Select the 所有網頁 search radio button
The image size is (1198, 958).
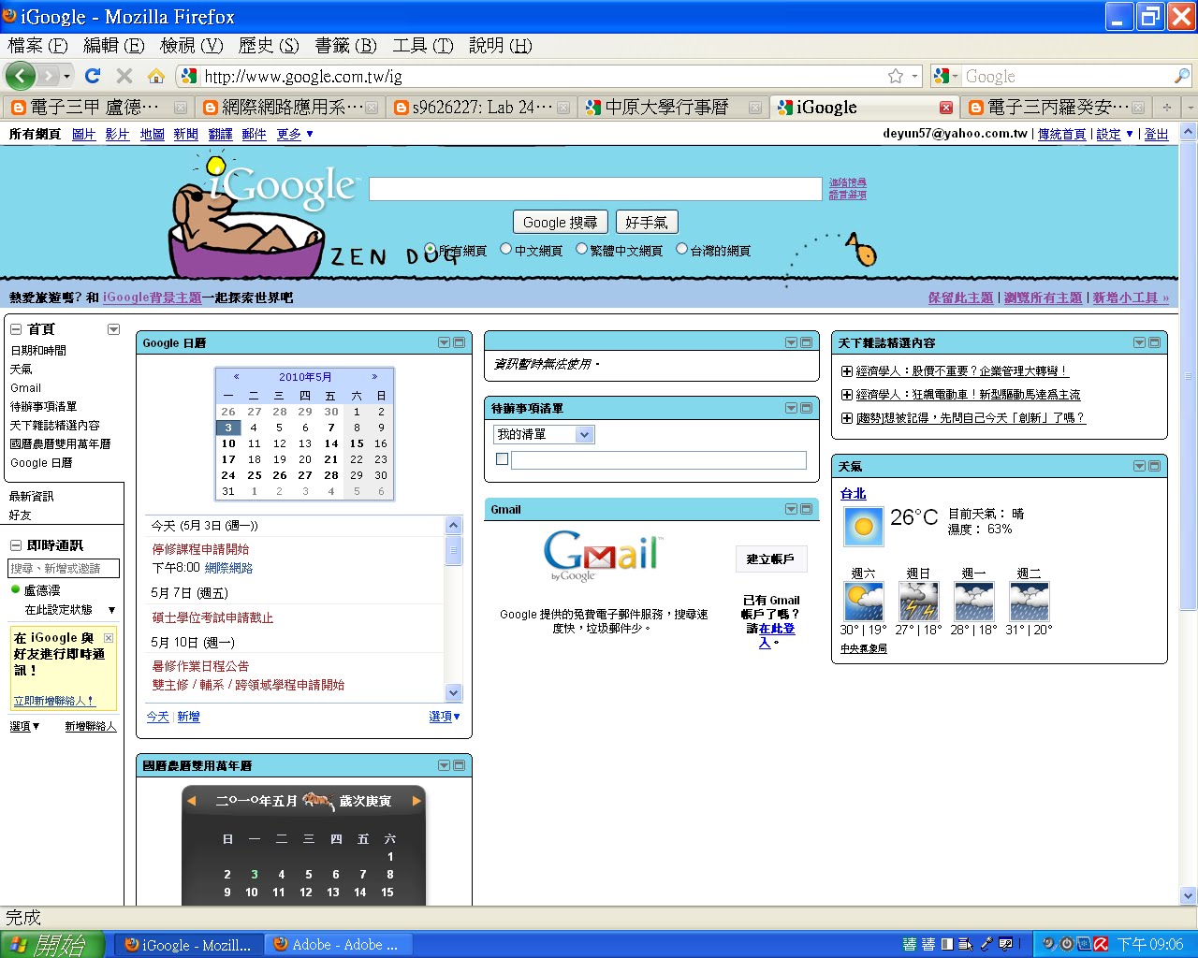point(431,250)
